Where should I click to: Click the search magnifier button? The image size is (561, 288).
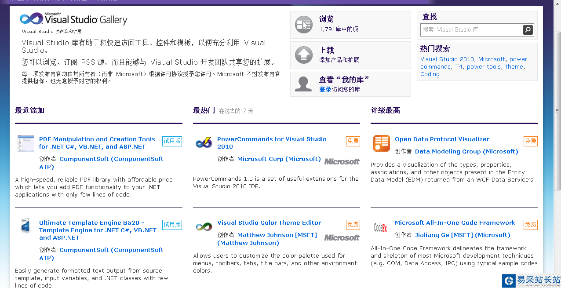528,30
